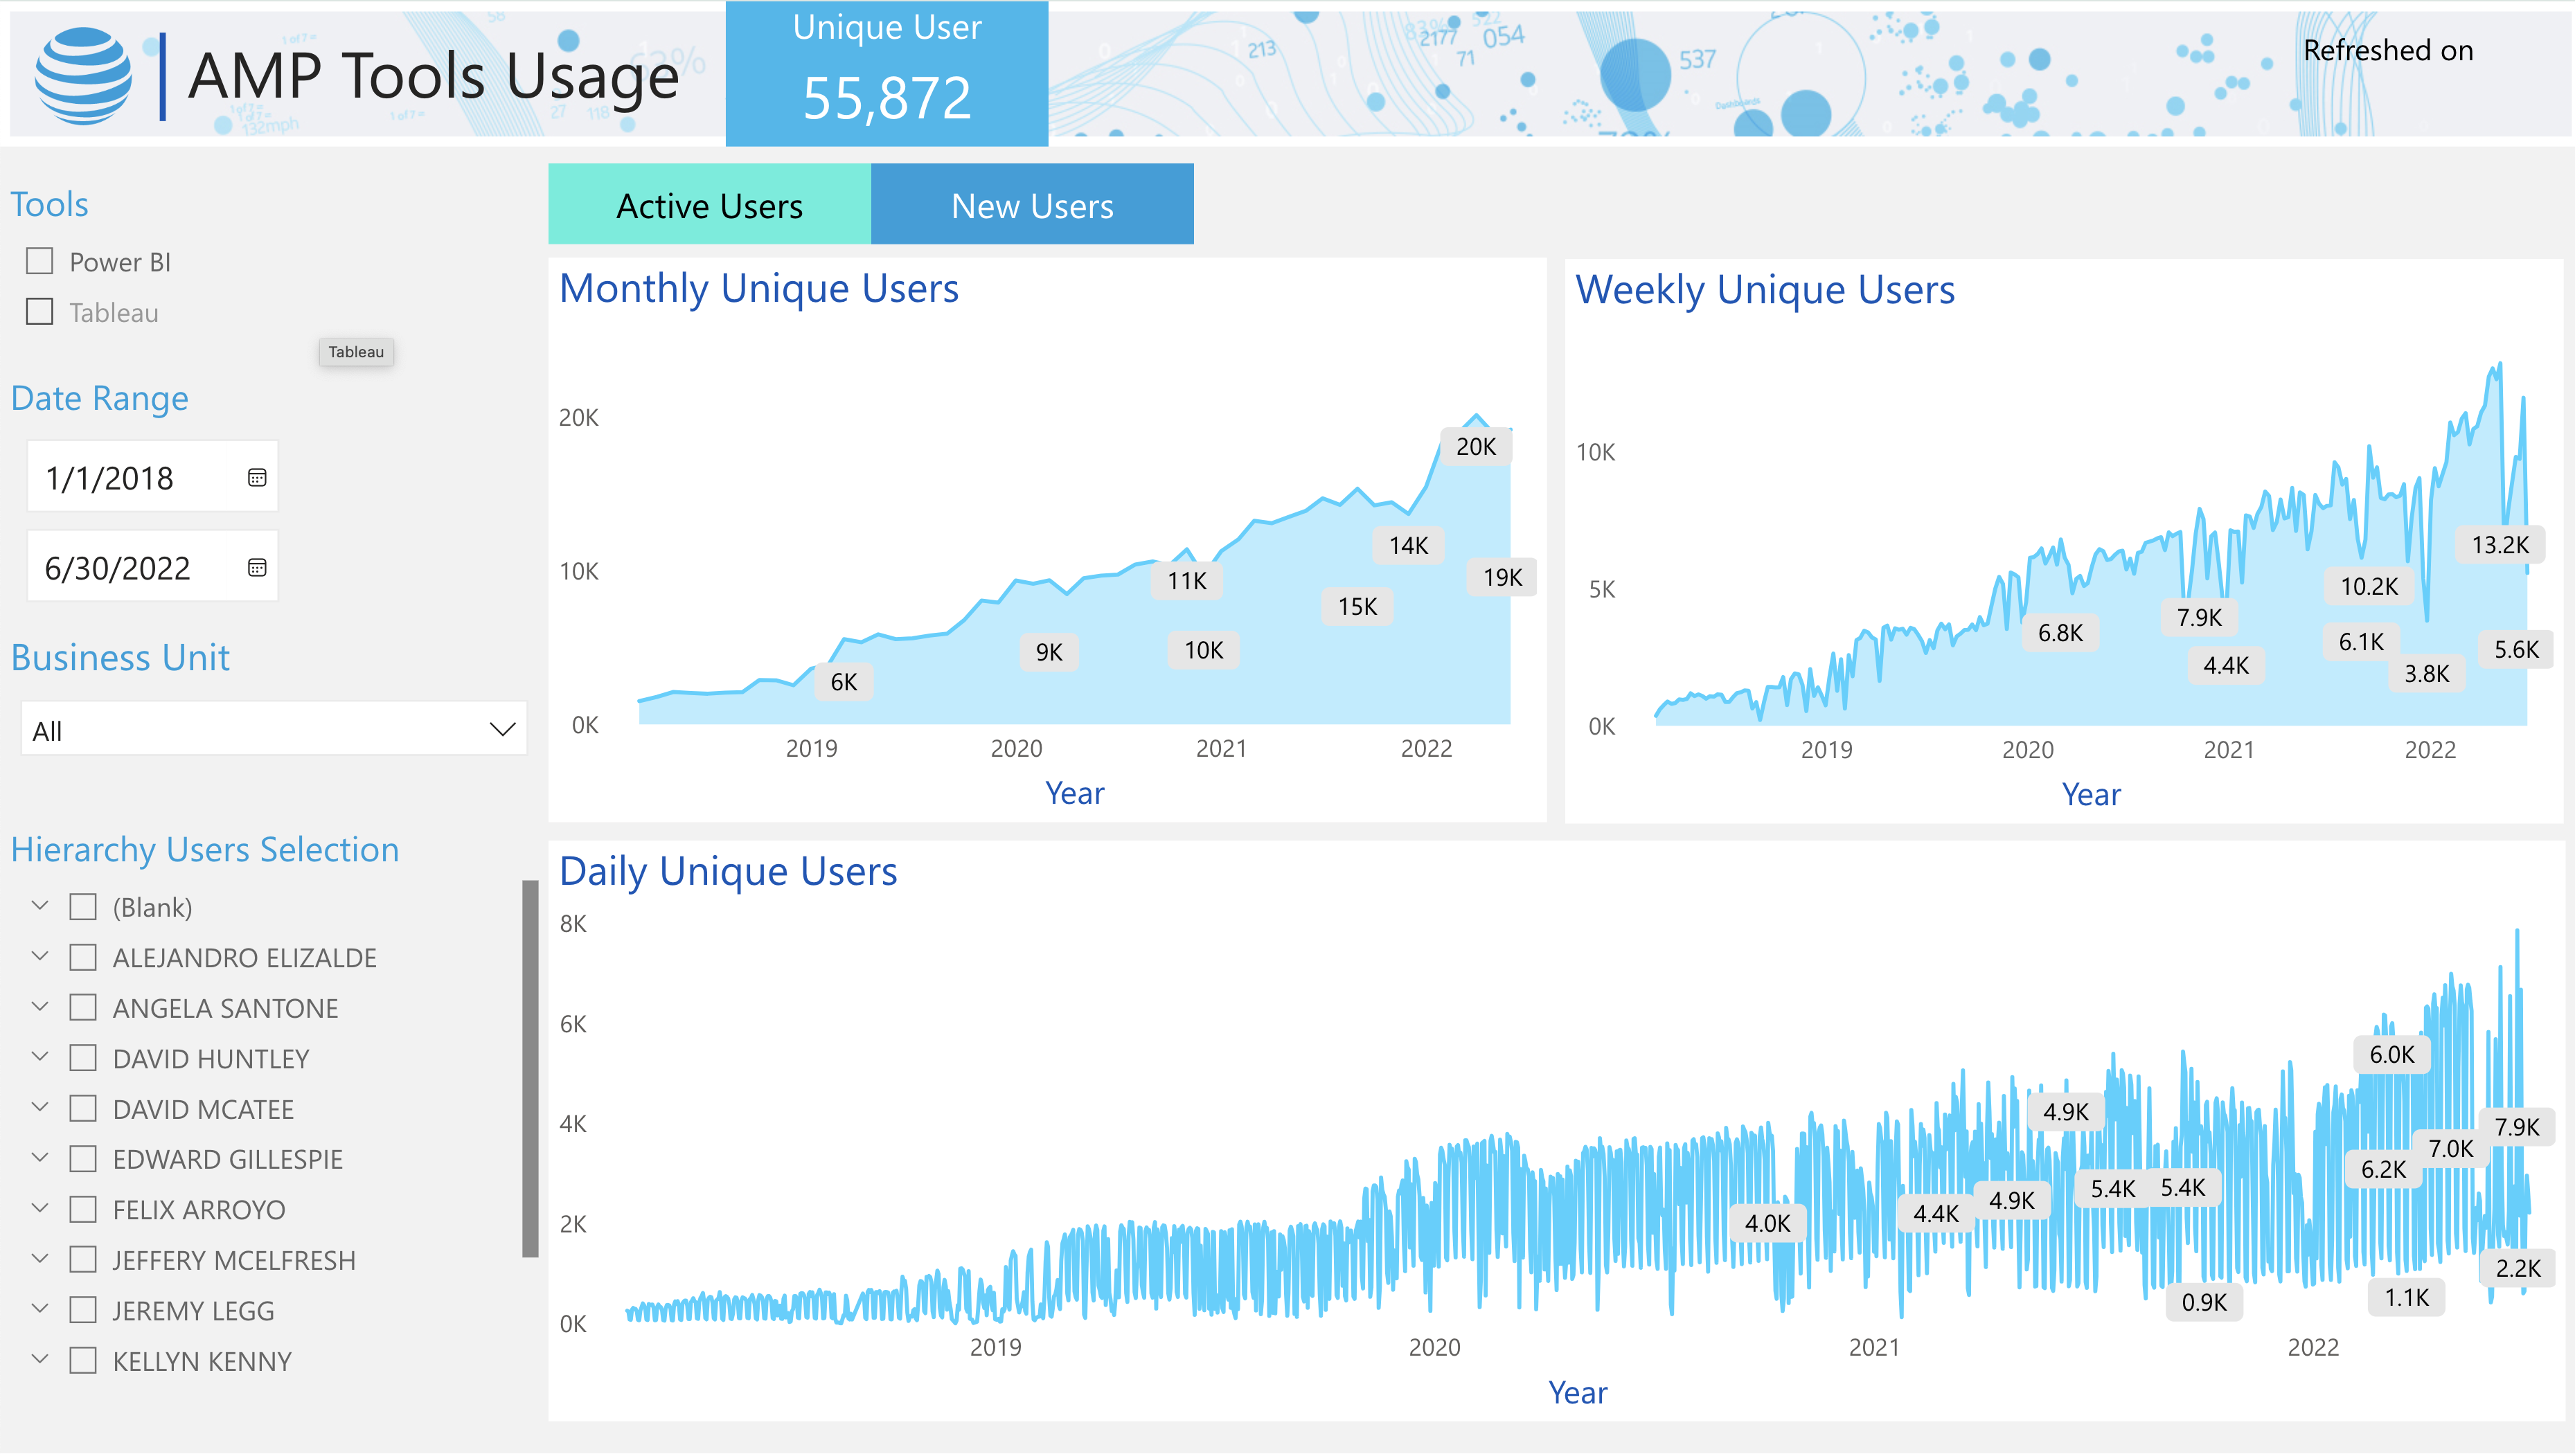Viewport: 2575px width, 1454px height.
Task: Select the DAVID HUNTLEY checkbox
Action: point(83,1058)
